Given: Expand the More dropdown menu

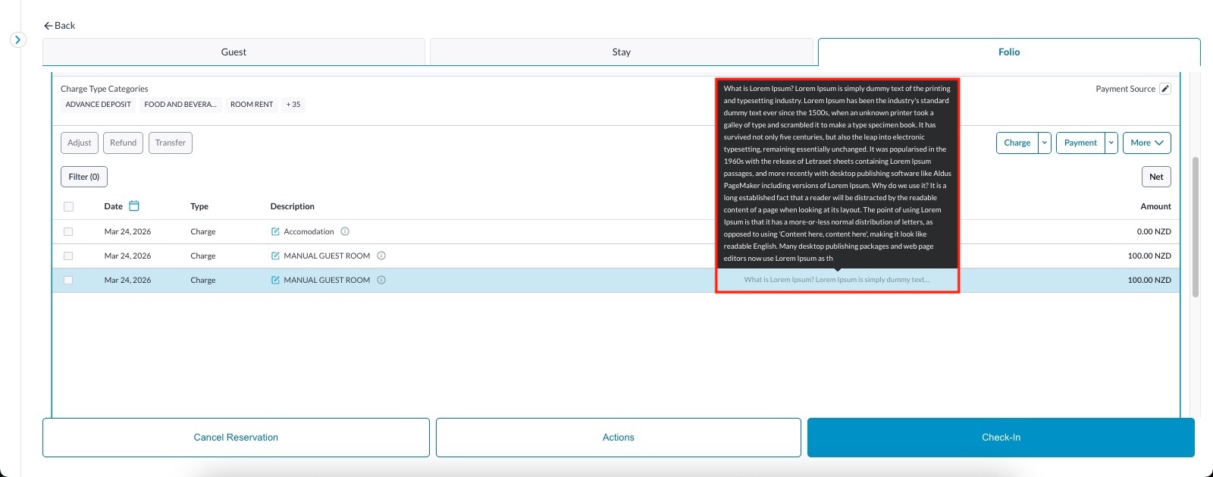Looking at the screenshot, I should pos(1146,143).
